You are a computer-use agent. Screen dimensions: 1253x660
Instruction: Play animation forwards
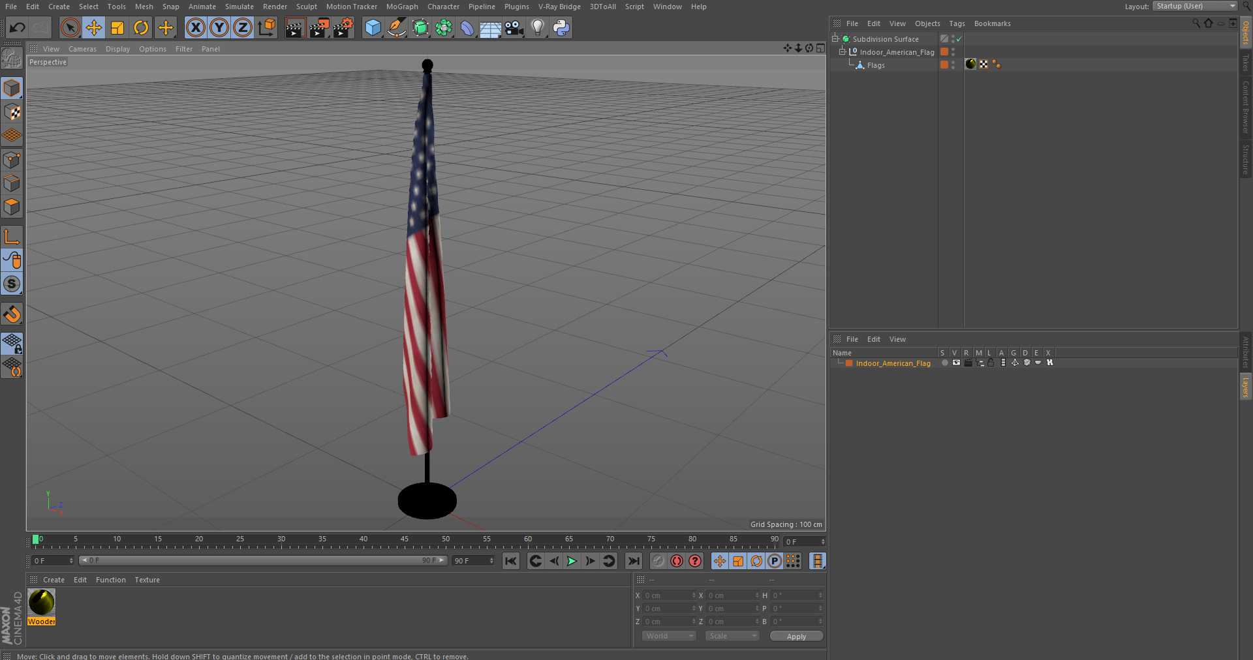572,561
